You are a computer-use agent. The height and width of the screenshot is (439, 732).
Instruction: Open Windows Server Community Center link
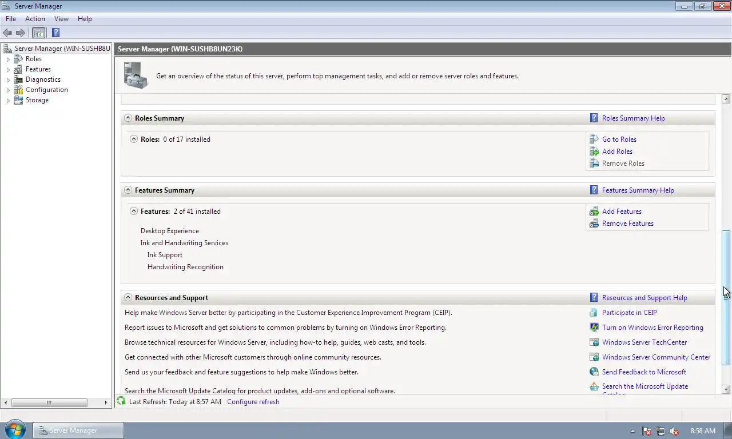pos(657,357)
